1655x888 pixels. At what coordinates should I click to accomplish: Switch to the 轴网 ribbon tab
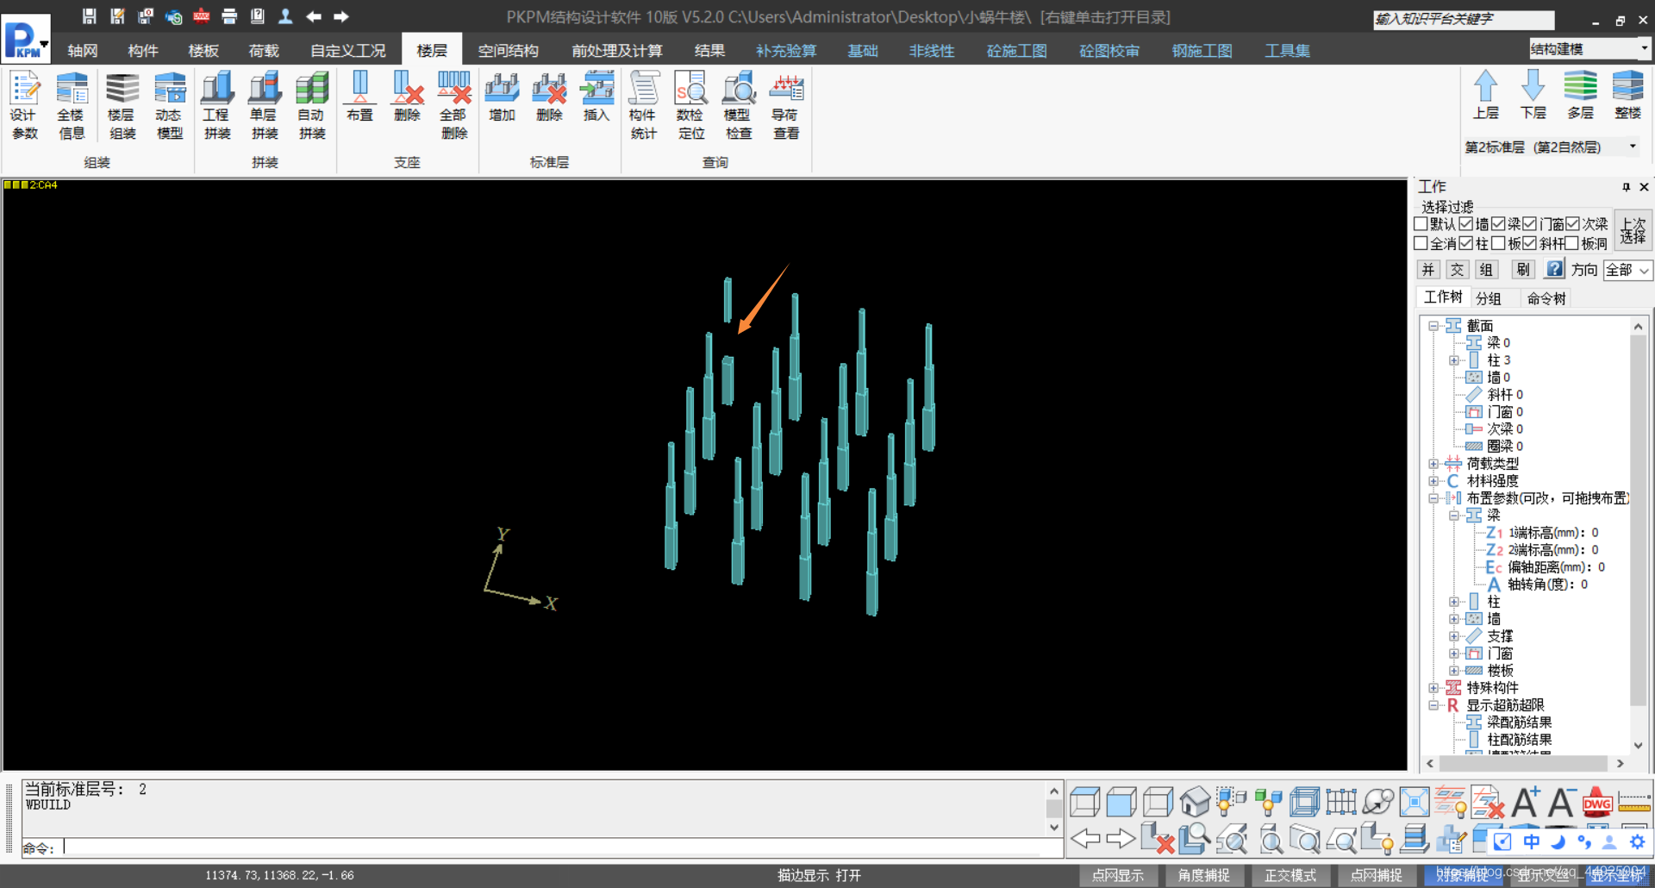point(83,51)
